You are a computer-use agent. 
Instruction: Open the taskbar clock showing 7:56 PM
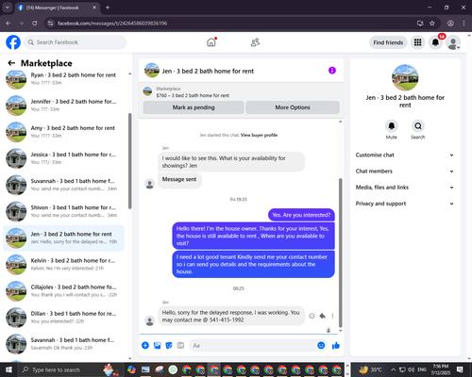[441, 369]
